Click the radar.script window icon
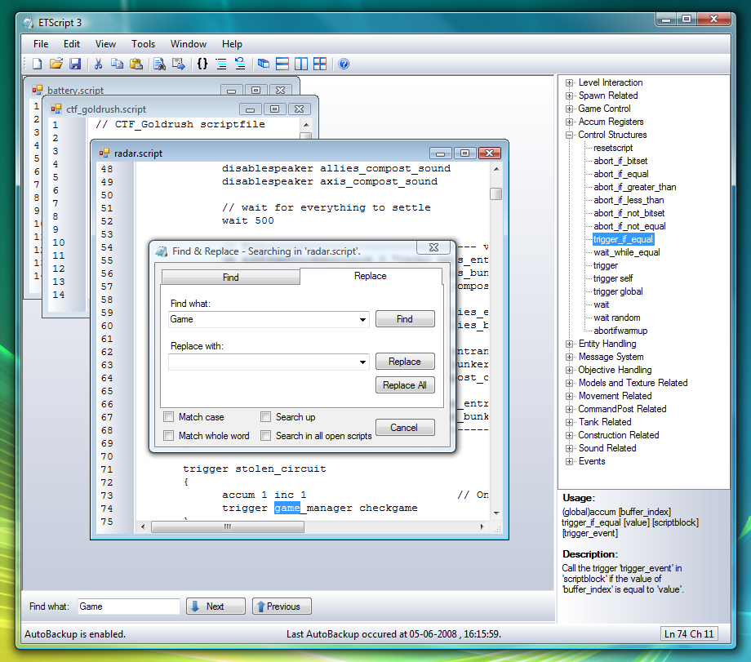The height and width of the screenshot is (662, 751). (x=104, y=153)
